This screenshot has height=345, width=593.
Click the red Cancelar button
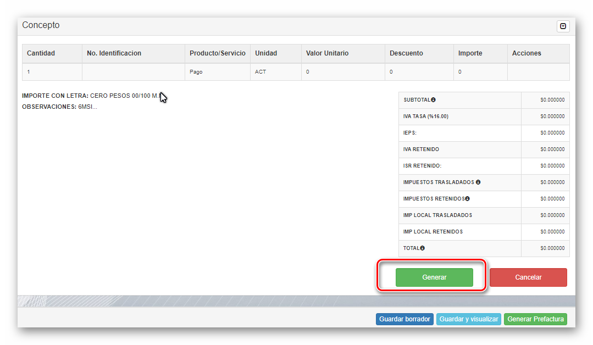point(528,277)
